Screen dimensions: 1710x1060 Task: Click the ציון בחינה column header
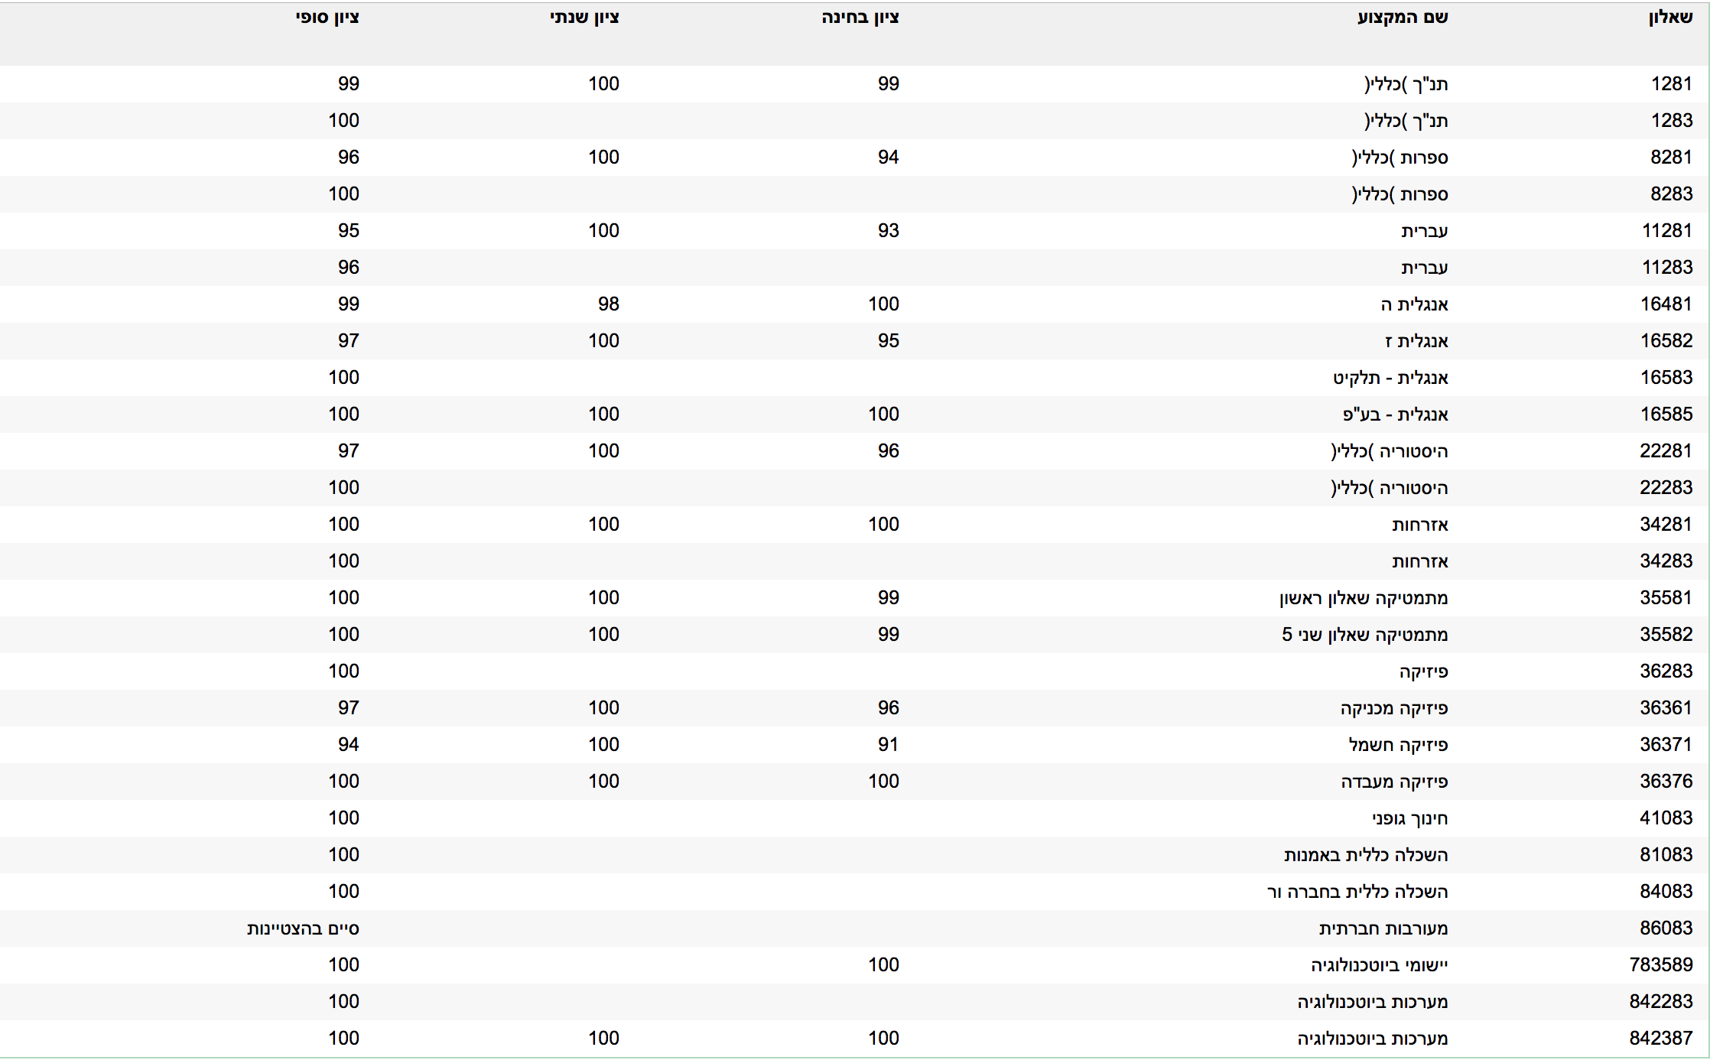tap(860, 18)
